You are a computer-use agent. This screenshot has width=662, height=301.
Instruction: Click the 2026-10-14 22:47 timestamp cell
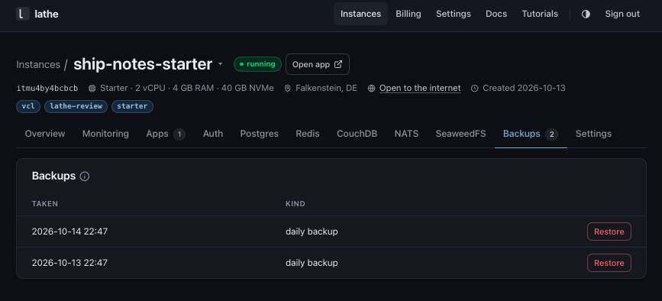click(69, 231)
